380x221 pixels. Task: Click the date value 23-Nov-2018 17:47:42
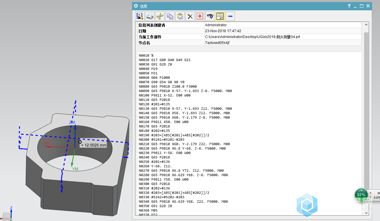coord(223,31)
